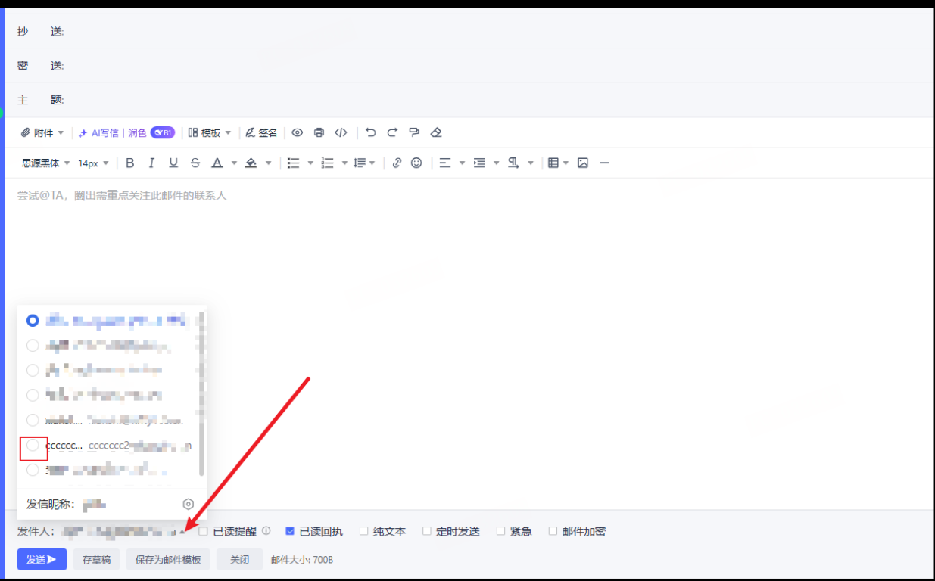Uncheck the 已读回执 checkbox
The height and width of the screenshot is (581, 935).
[x=290, y=531]
